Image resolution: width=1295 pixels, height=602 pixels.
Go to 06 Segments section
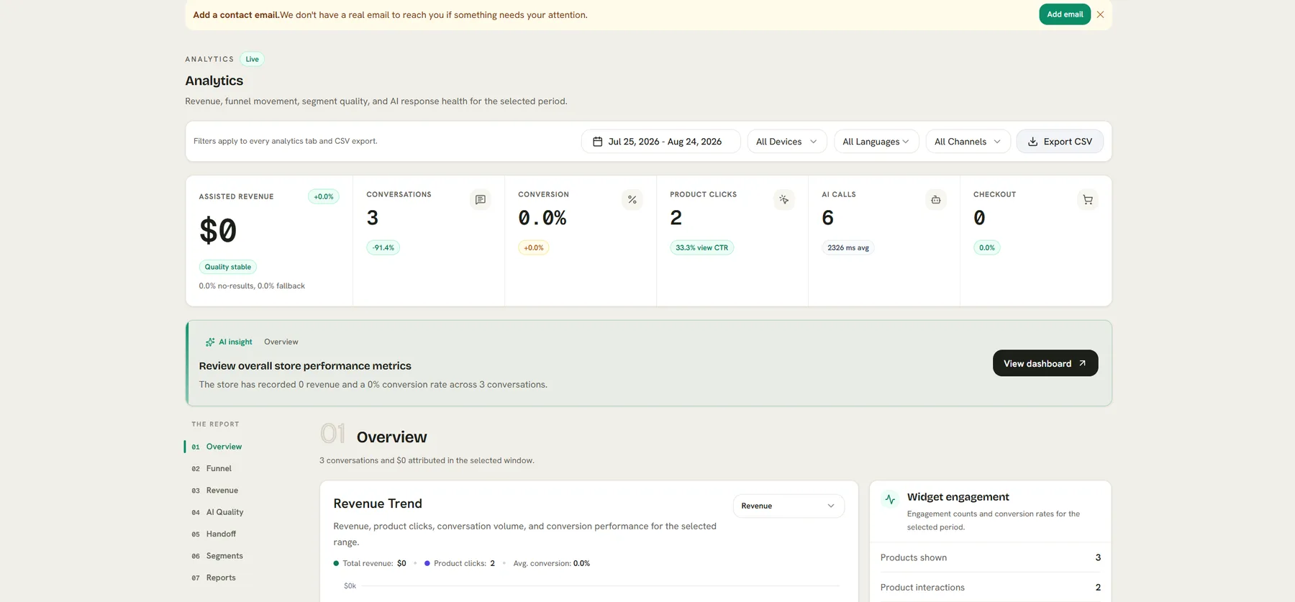click(x=217, y=556)
